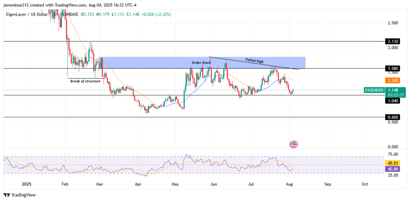Click the Sep label on time axis
This screenshot has height=201, width=411.
point(328,184)
